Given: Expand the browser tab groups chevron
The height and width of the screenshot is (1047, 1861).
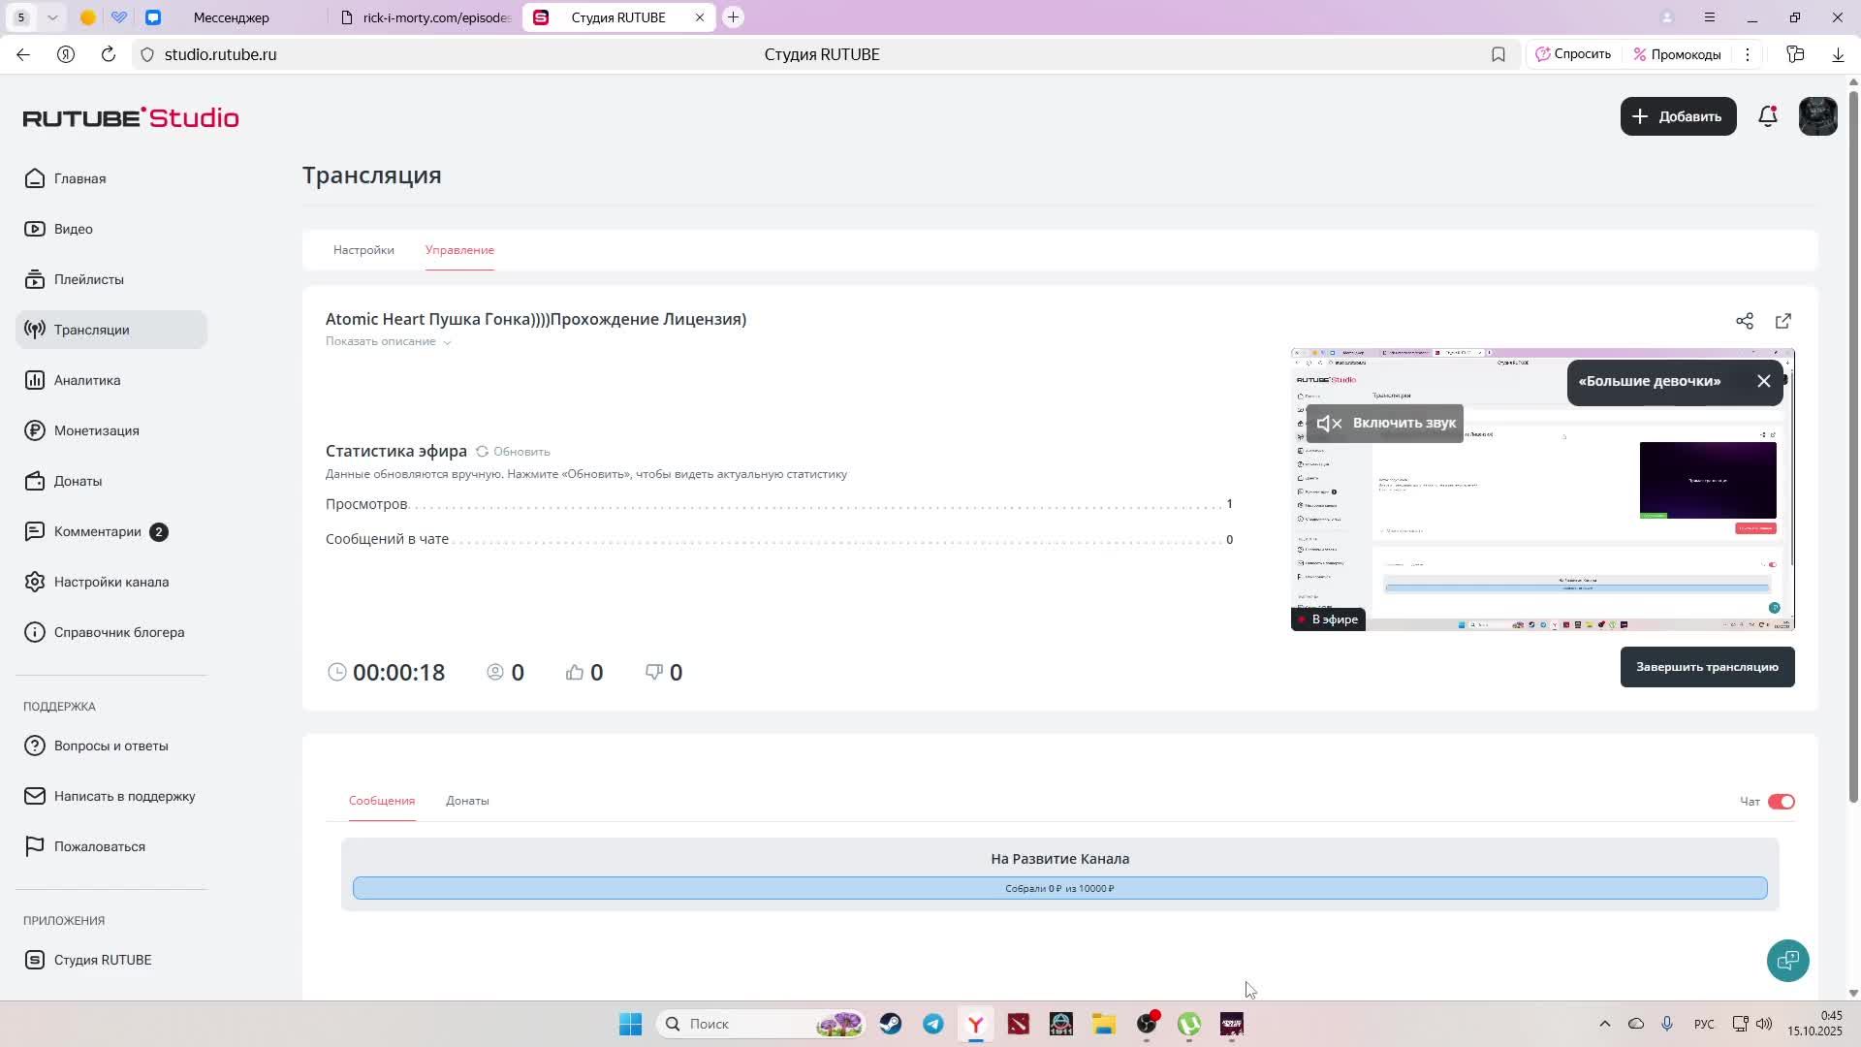Looking at the screenshot, I should (53, 17).
